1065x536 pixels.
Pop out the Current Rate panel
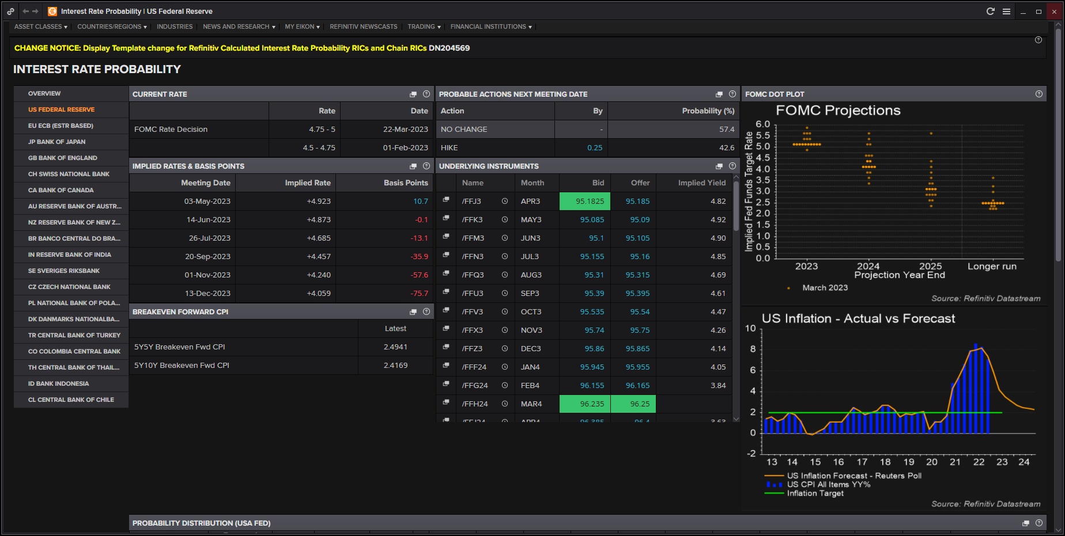pyautogui.click(x=413, y=94)
